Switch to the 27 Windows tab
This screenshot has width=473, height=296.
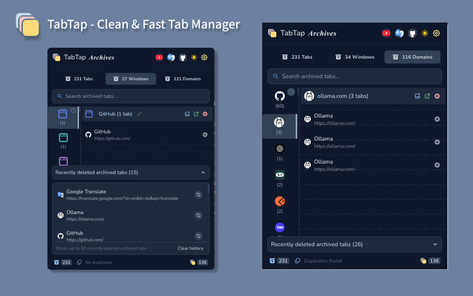click(130, 78)
